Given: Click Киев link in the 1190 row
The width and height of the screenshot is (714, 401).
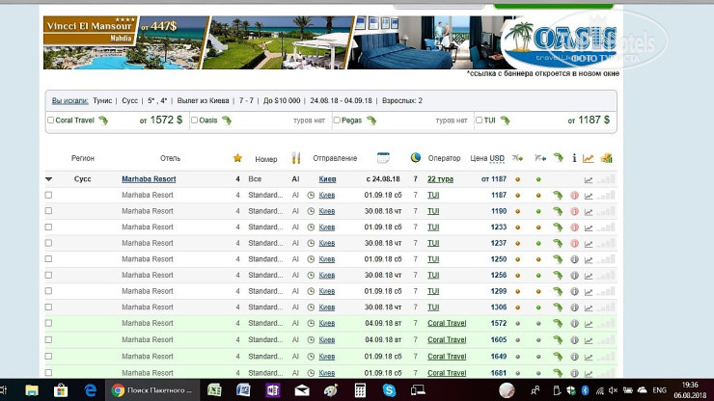Looking at the screenshot, I should (x=327, y=211).
